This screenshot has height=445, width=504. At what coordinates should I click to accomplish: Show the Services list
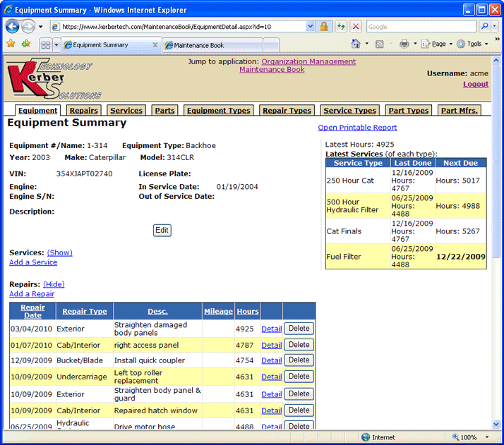(x=60, y=252)
